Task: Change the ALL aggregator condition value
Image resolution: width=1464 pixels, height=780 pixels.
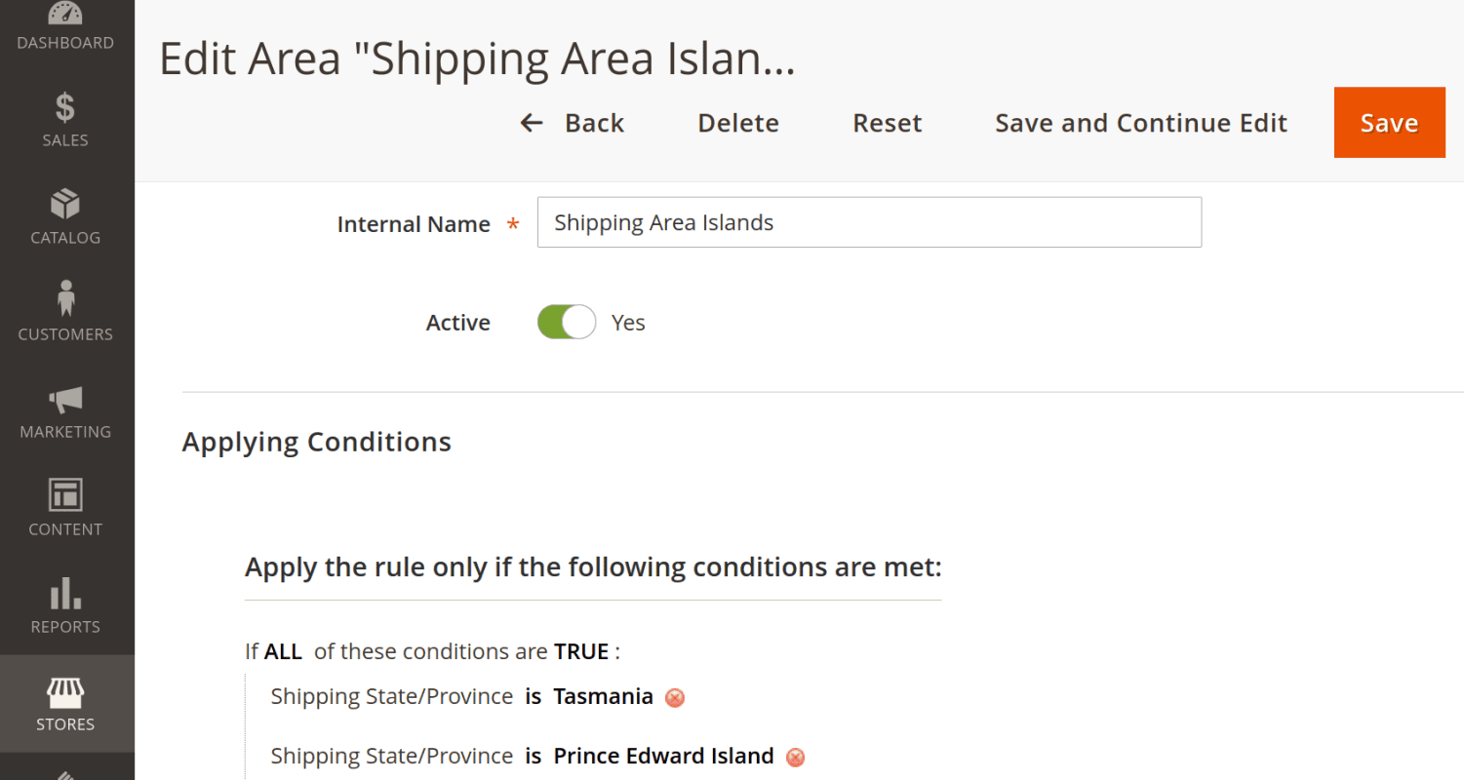Action: click(283, 651)
